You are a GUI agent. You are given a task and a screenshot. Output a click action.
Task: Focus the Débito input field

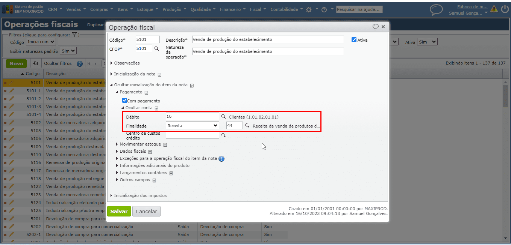(x=193, y=117)
